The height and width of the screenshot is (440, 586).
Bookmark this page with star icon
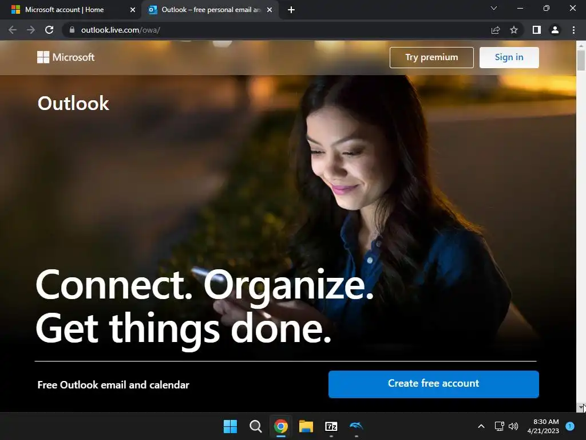(x=514, y=30)
